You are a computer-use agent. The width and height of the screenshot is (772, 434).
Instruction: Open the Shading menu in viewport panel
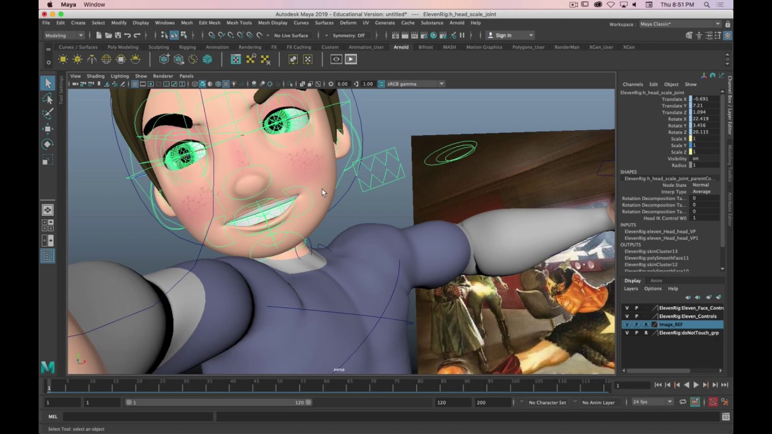[95, 76]
